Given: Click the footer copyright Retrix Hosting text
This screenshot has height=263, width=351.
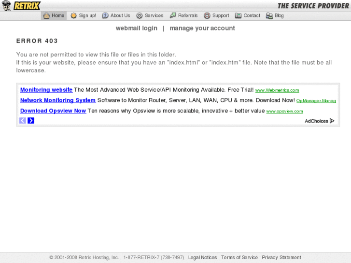Looking at the screenshot, I should 84,257.
